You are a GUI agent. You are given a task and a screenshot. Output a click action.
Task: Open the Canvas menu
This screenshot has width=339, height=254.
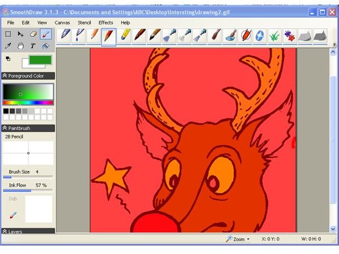(x=62, y=23)
